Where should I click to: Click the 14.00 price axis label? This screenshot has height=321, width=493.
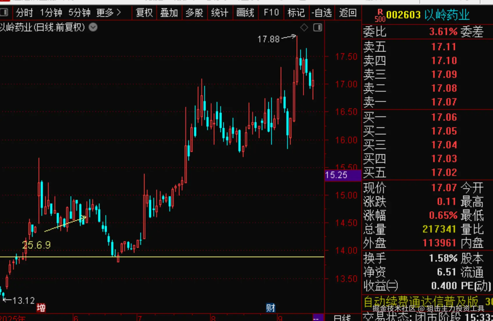pyautogui.click(x=346, y=250)
